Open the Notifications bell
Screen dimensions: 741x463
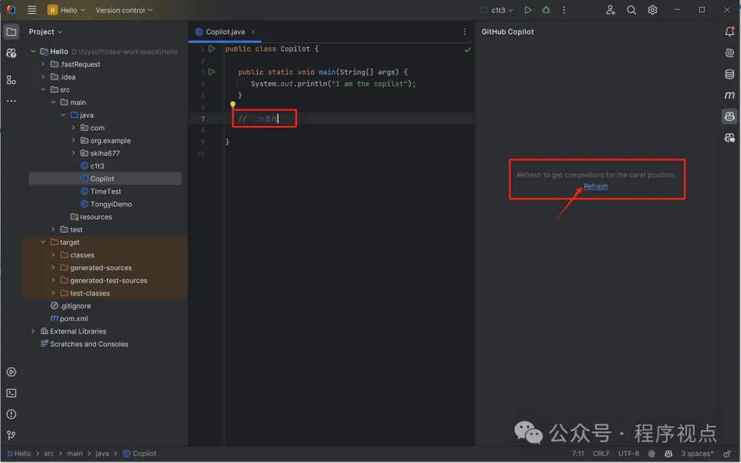[729, 32]
